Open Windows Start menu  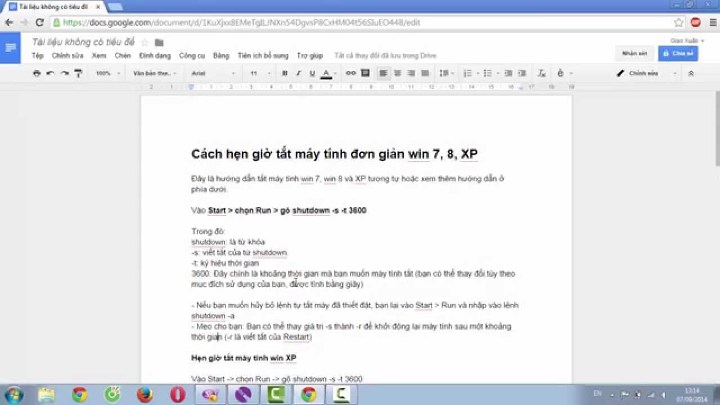pos(13,394)
